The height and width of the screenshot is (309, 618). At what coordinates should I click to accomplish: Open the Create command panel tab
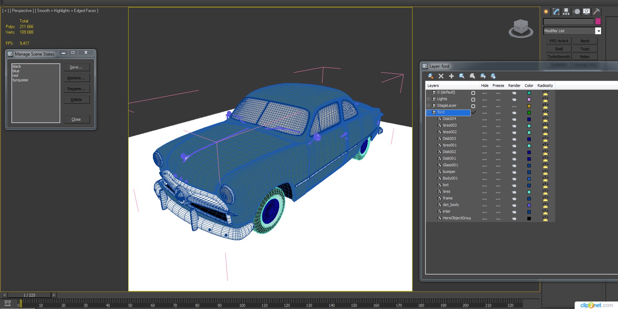click(x=546, y=12)
